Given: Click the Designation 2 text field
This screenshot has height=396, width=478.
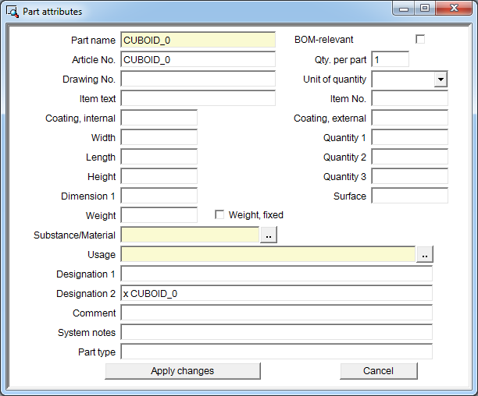Looking at the screenshot, I should [276, 294].
